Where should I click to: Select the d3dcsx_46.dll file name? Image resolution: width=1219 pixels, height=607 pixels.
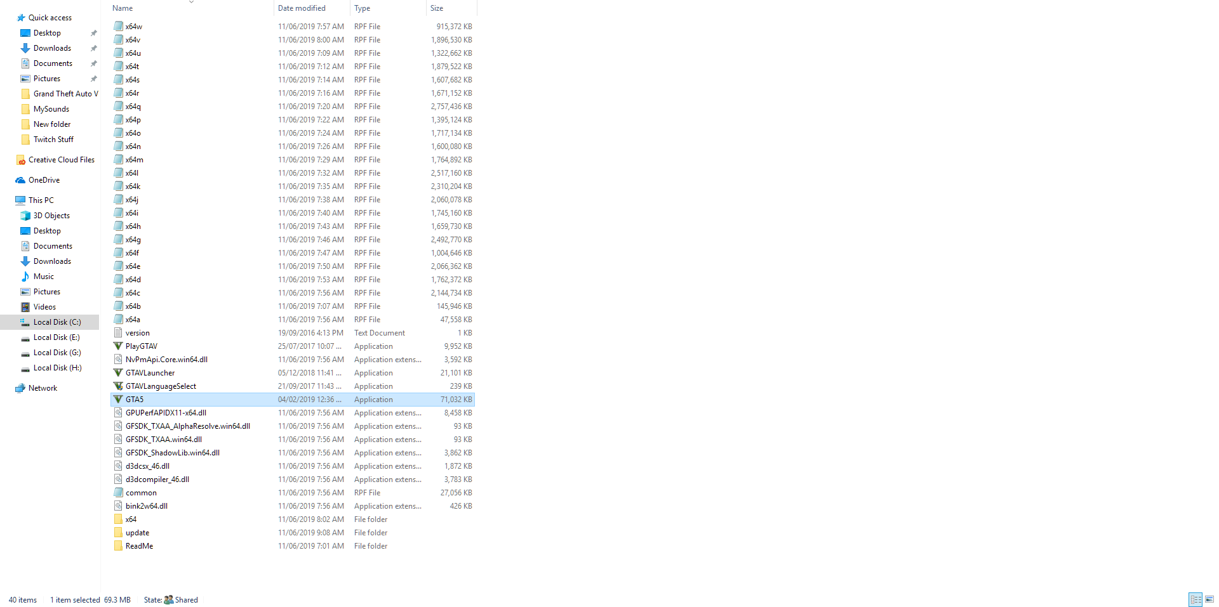pos(147,466)
